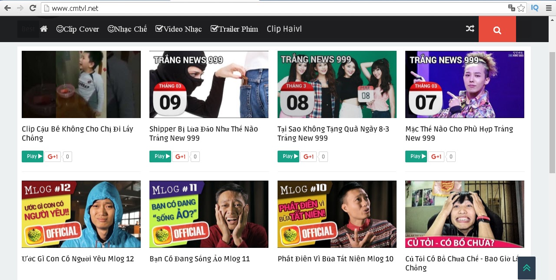The image size is (556, 280).
Task: Bookmark this page with the star icon
Action: point(521,8)
